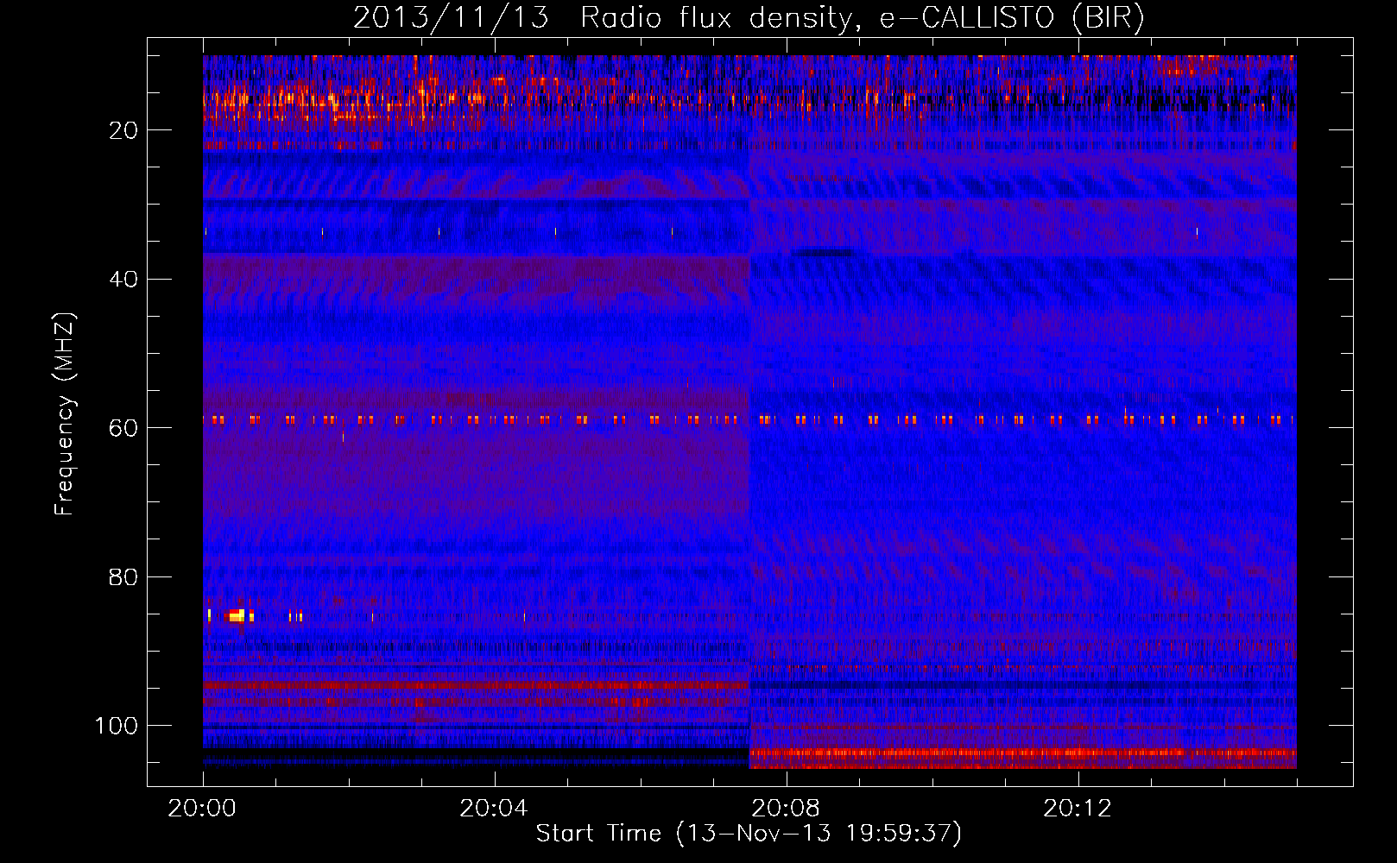Viewport: 1397px width, 863px height.
Task: Click the Frequency (MHZ) axis label
Action: (x=65, y=413)
